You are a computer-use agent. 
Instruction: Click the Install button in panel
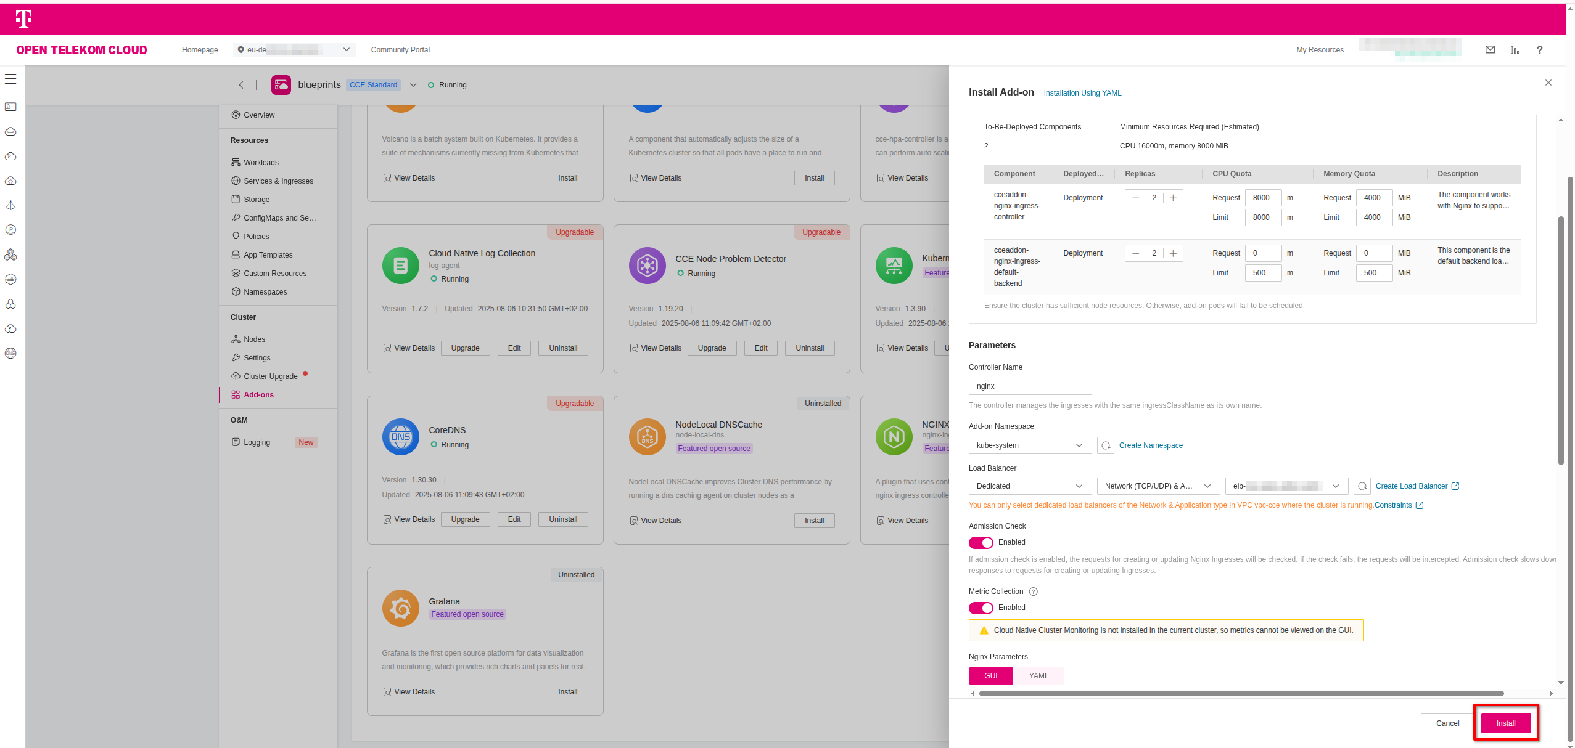pyautogui.click(x=1505, y=723)
